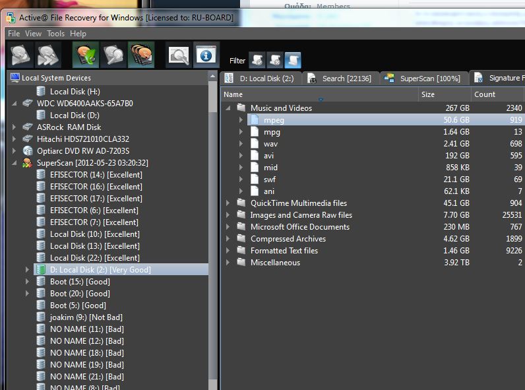Viewport: 525px width, 390px height.
Task: Select EFISECTOR (16:) [Excellent]
Action: tap(96, 187)
